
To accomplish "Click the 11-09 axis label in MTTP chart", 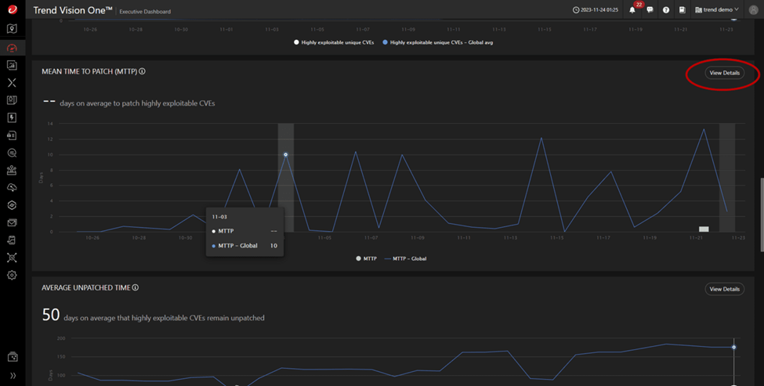I will [x=418, y=238].
